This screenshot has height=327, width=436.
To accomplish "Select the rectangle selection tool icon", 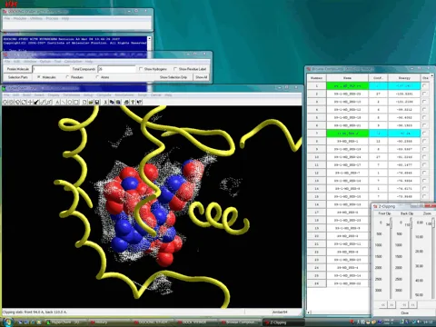I will click(x=76, y=103).
